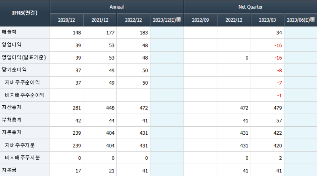317x176 pixels.
Task: Click 자본총계 value 422
Action: [278, 133]
